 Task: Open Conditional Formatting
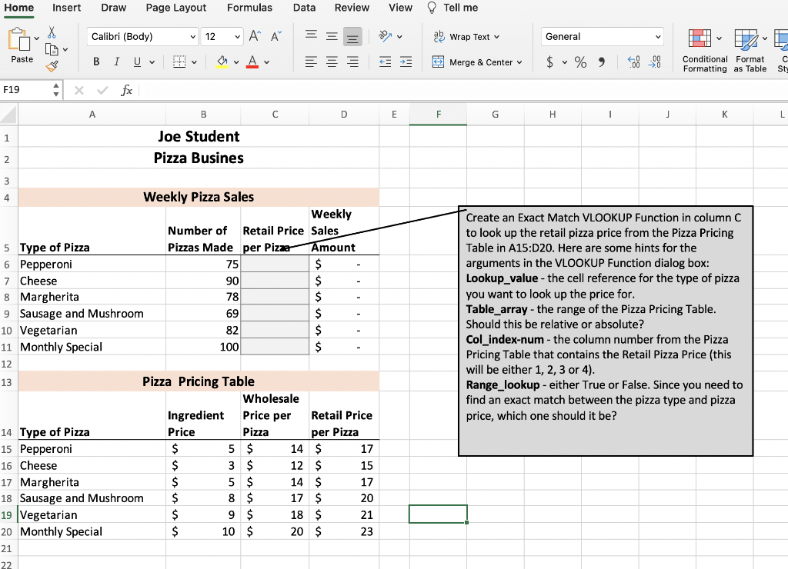click(x=704, y=48)
